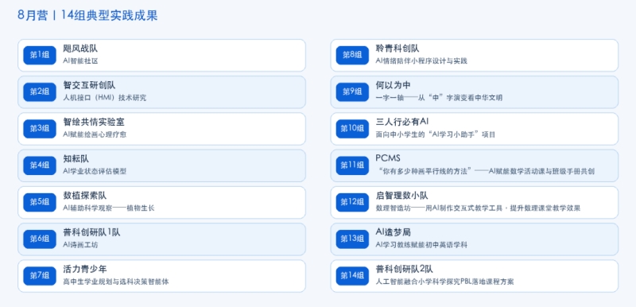Select team name AI造梦局
The width and height of the screenshot is (636, 307).
(394, 232)
